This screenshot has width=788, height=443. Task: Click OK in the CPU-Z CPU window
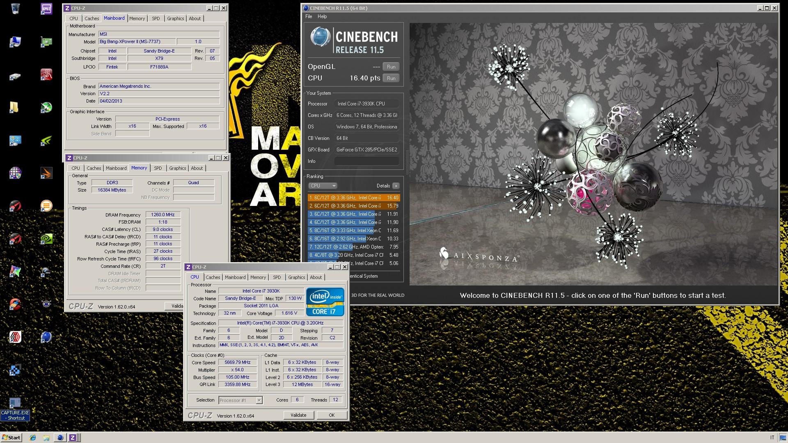tap(332, 415)
